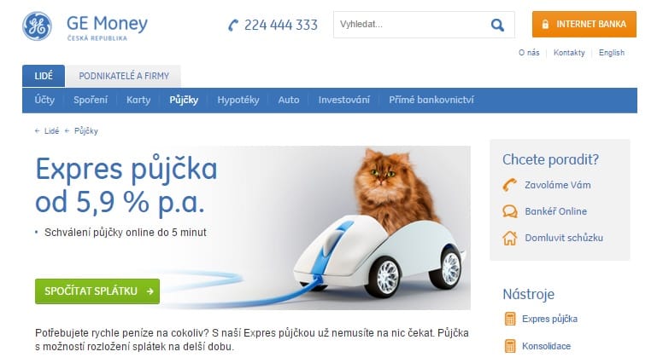Open the Internet Banka login button
The height and width of the screenshot is (363, 663).
(584, 25)
